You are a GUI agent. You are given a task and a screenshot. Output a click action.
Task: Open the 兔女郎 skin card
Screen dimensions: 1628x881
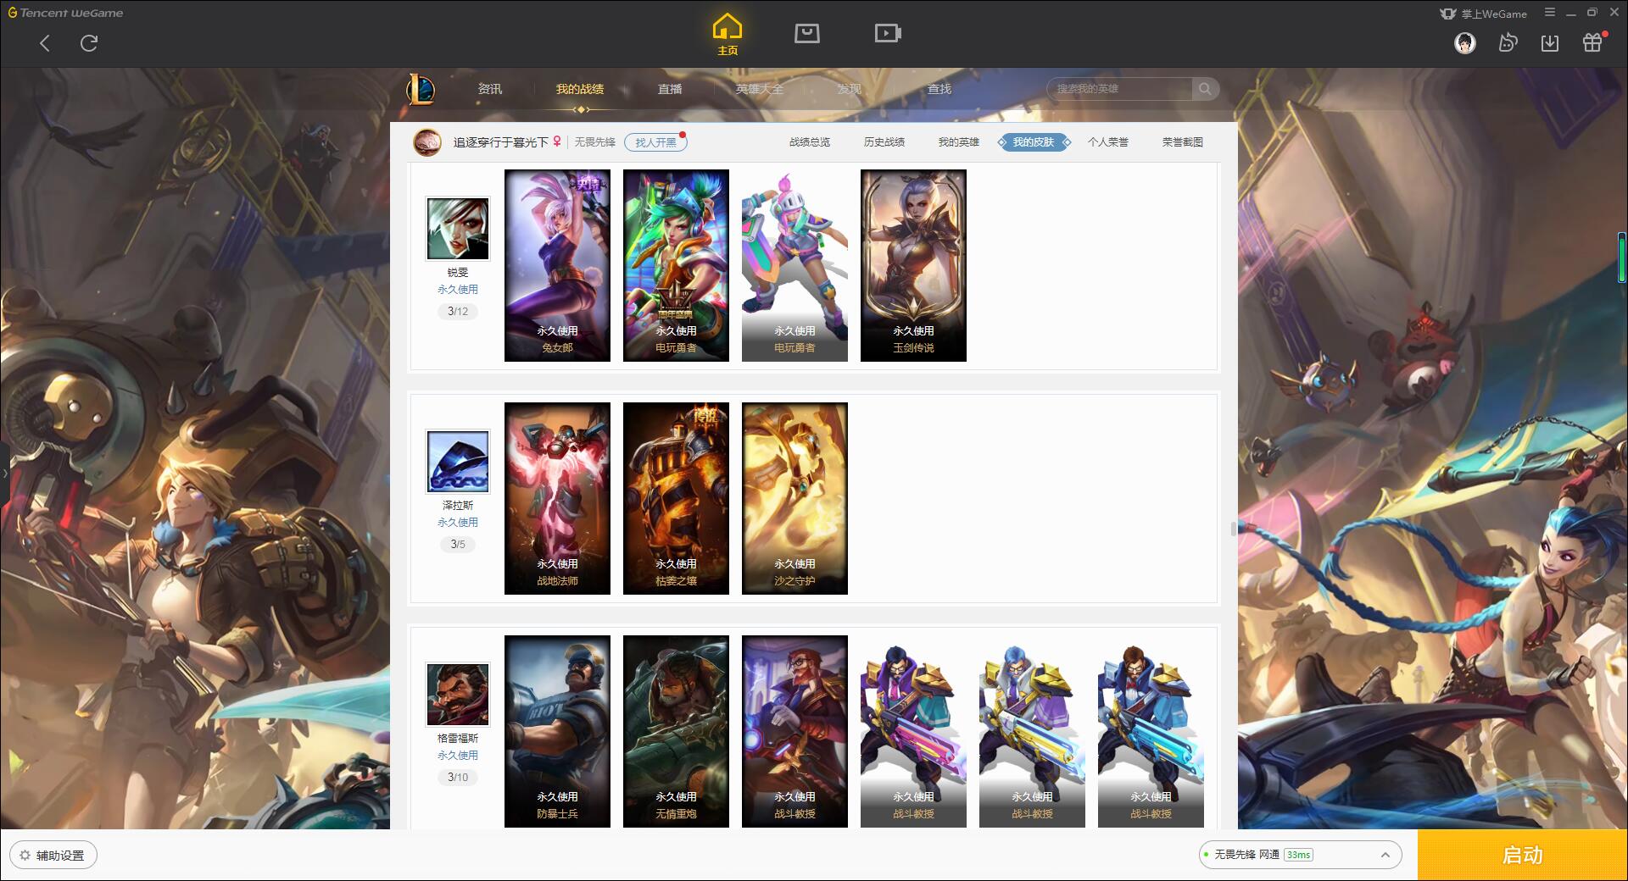pos(557,266)
